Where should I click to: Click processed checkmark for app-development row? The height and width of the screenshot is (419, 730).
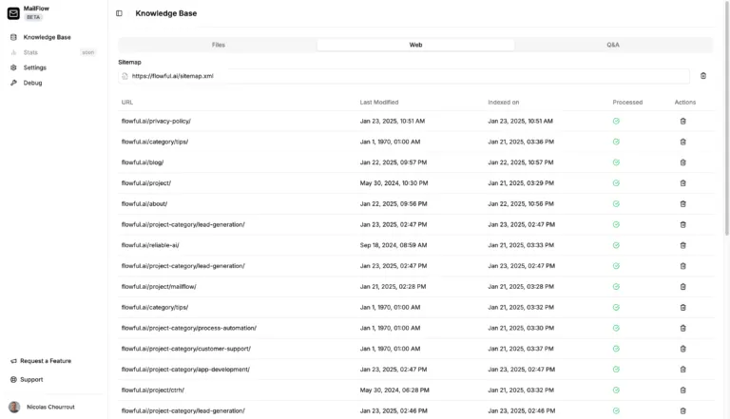(616, 370)
